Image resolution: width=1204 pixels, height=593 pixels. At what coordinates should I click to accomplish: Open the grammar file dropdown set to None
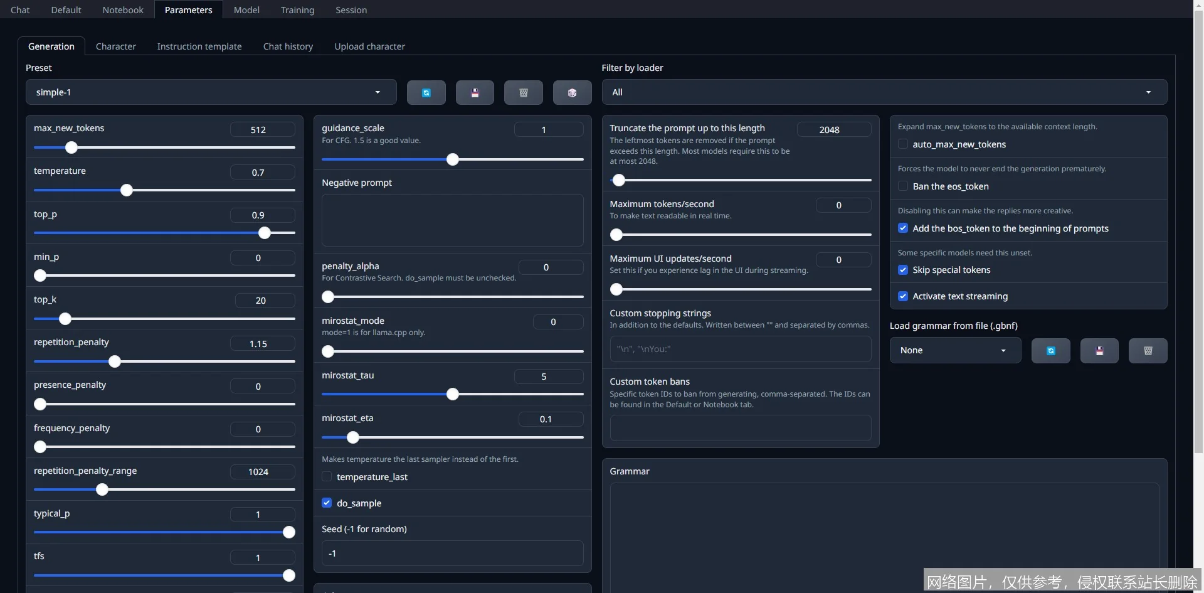pos(954,351)
